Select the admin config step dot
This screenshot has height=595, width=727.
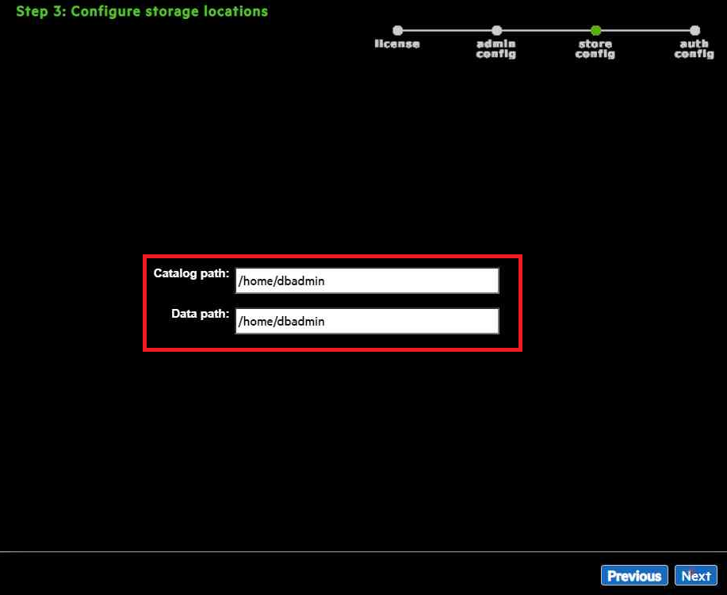point(496,31)
